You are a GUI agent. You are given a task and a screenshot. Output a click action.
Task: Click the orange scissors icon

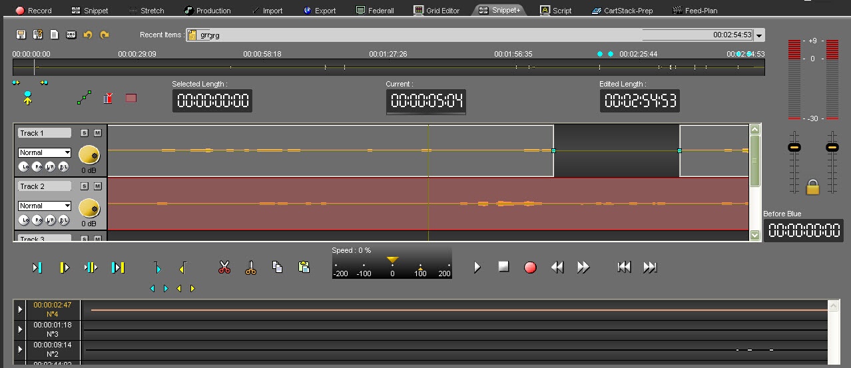(250, 268)
